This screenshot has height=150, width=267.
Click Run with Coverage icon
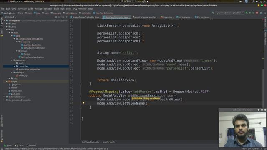[253, 13]
